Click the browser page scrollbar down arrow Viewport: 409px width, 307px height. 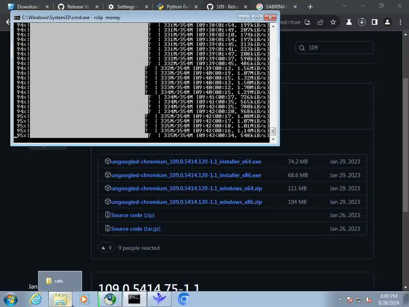point(405,287)
